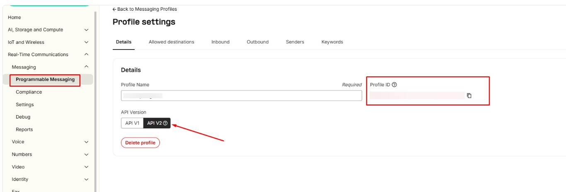Screen dimensions: 566x192
Task: Select API V2 version
Action: tap(154, 123)
